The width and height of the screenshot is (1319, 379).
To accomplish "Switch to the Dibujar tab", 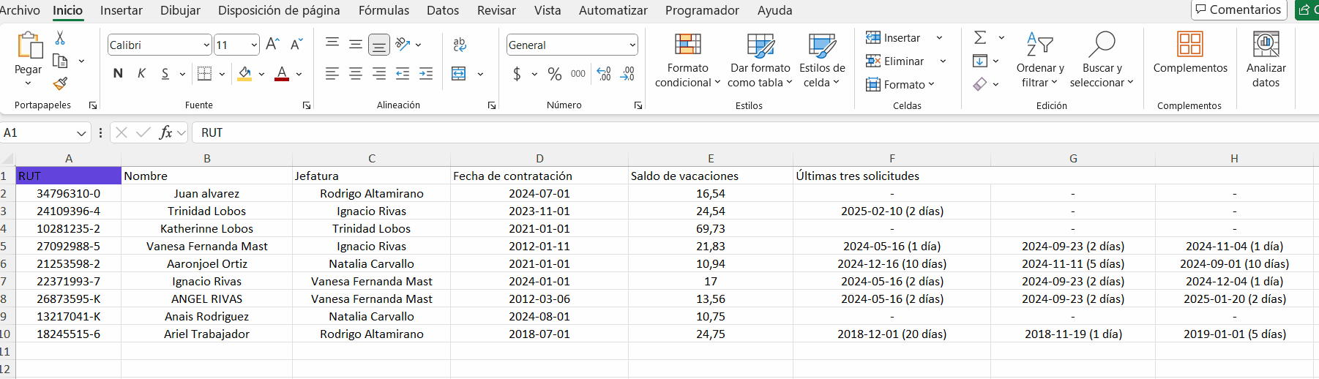I will click(x=180, y=10).
